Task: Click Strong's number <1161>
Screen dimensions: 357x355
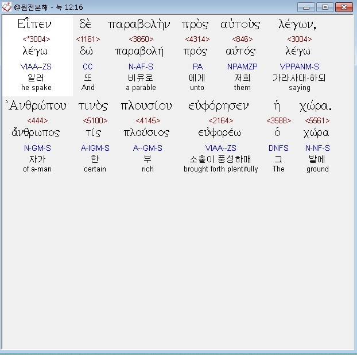Action: [x=88, y=39]
